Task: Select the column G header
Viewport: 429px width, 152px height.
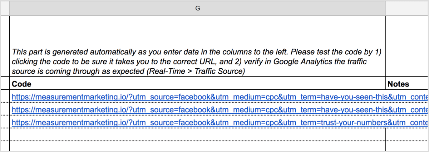Action: [x=197, y=8]
